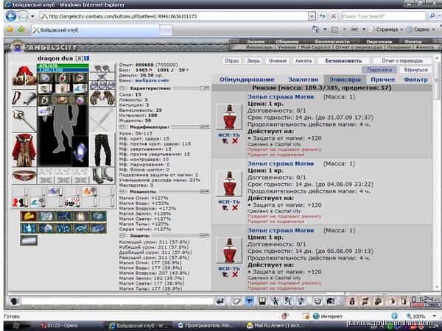Toggle the P/L icon in the chat bar

pyautogui.click(x=288, y=301)
